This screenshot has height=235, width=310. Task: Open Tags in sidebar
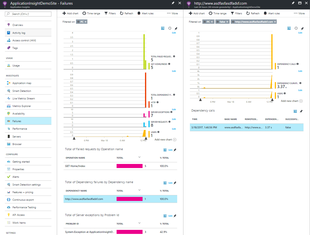(x=28, y=48)
